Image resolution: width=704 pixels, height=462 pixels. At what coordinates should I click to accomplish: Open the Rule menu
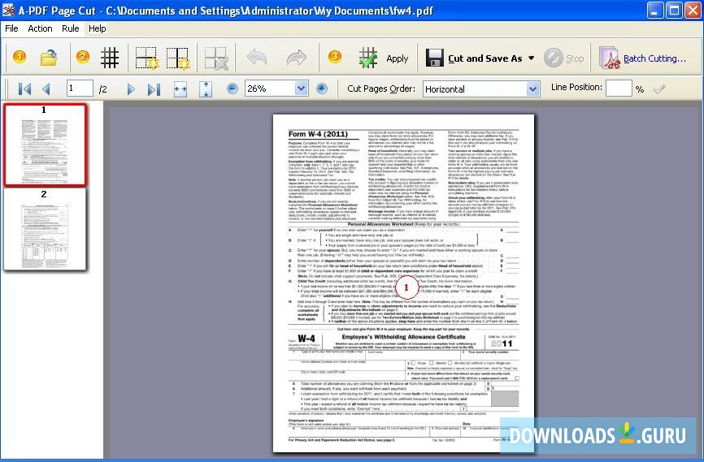coord(71,28)
